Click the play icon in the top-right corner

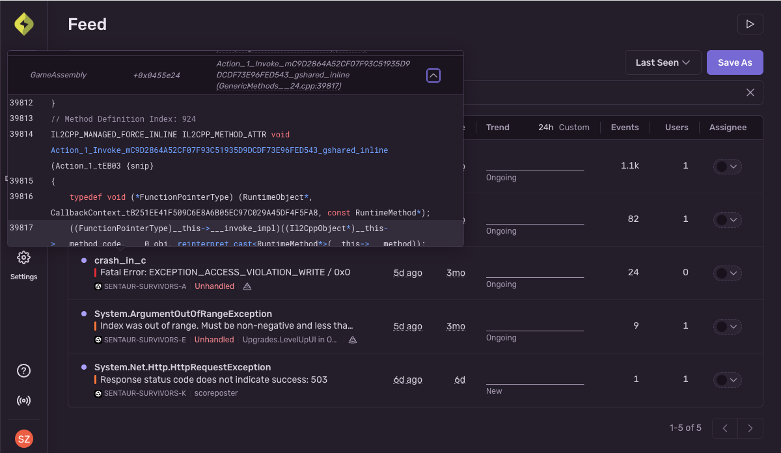pos(750,23)
